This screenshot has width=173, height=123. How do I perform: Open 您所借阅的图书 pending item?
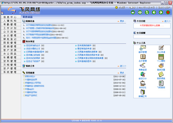coord(84,61)
